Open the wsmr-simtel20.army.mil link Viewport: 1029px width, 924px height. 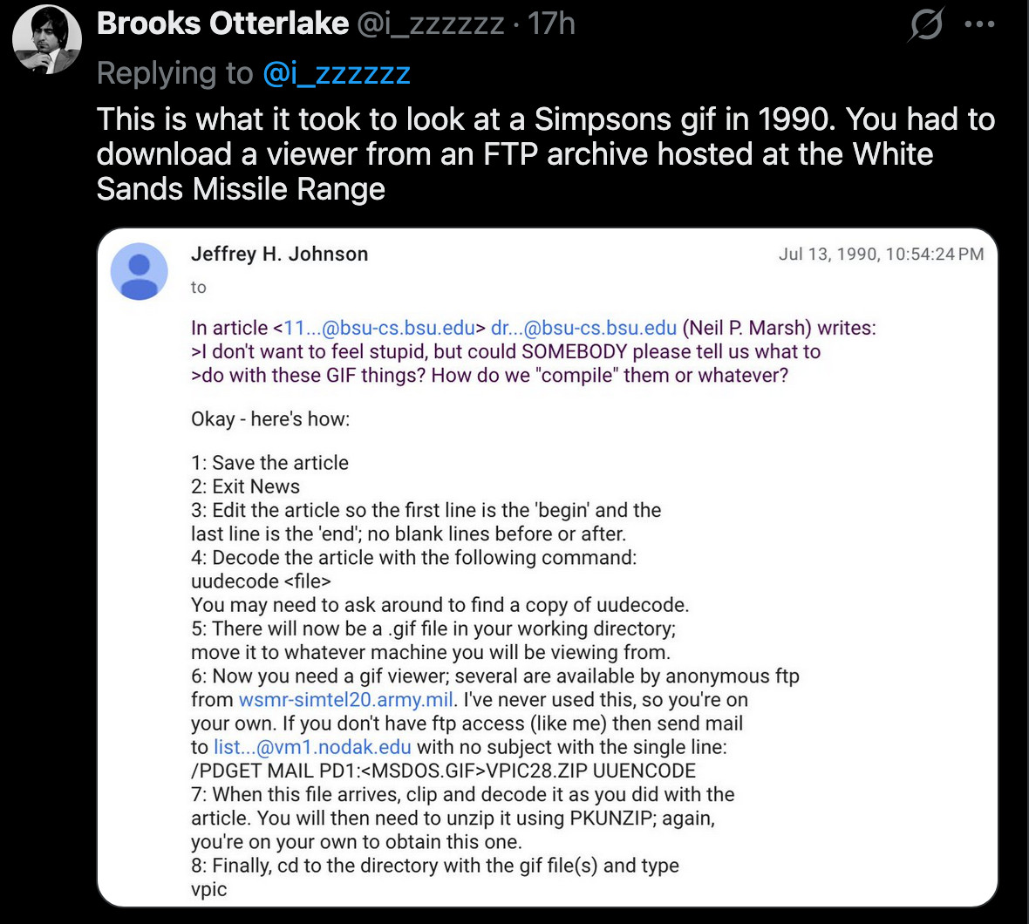345,700
